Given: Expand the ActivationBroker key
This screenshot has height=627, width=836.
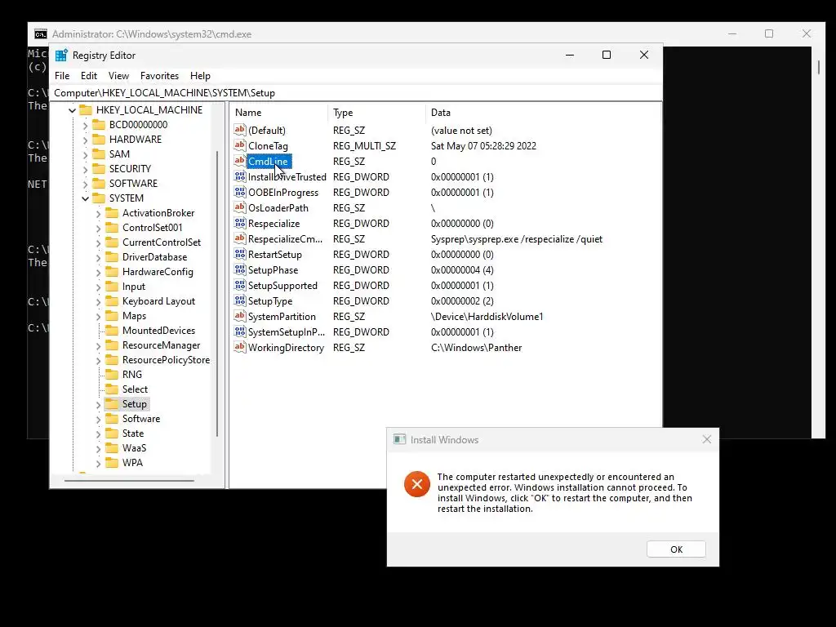Looking at the screenshot, I should (x=98, y=213).
